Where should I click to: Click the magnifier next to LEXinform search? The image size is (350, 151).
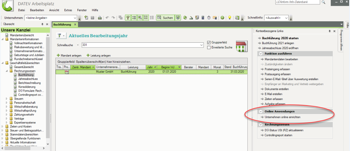323,2
